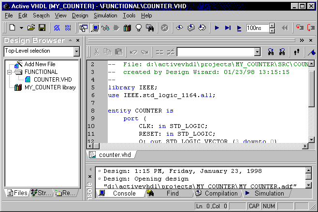Viewport: 318px width, 212px height.
Task: Increase the 100ns simulation step value
Action: pyautogui.click(x=273, y=26)
